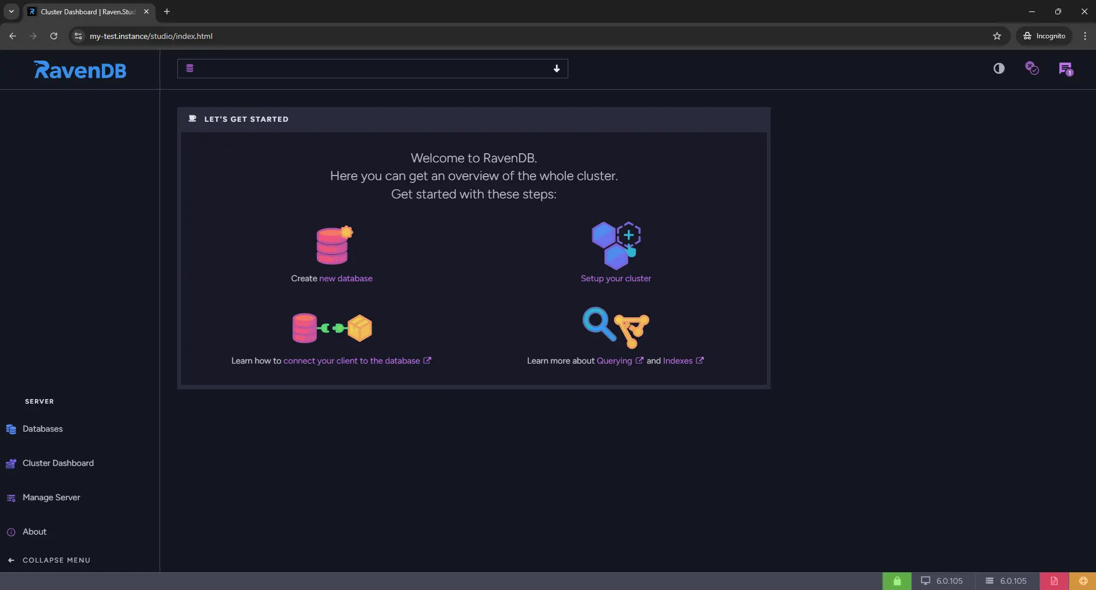Viewport: 1096px width, 590px height.
Task: Open a new browser tab
Action: pyautogui.click(x=167, y=11)
